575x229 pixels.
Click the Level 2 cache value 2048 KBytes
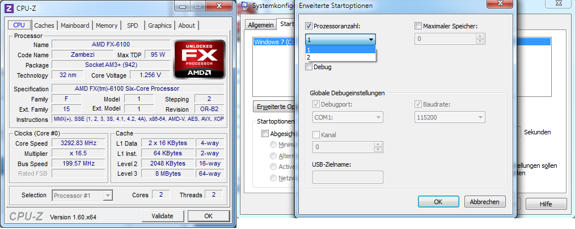click(168, 163)
